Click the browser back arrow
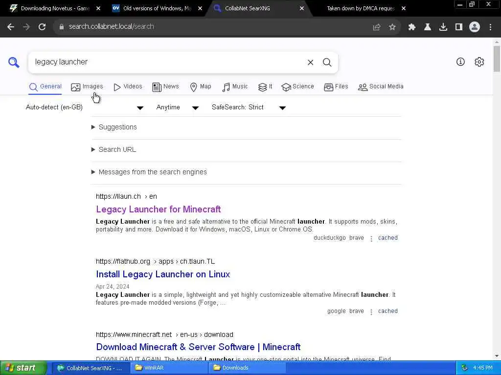The image size is (501, 375). 11,27
